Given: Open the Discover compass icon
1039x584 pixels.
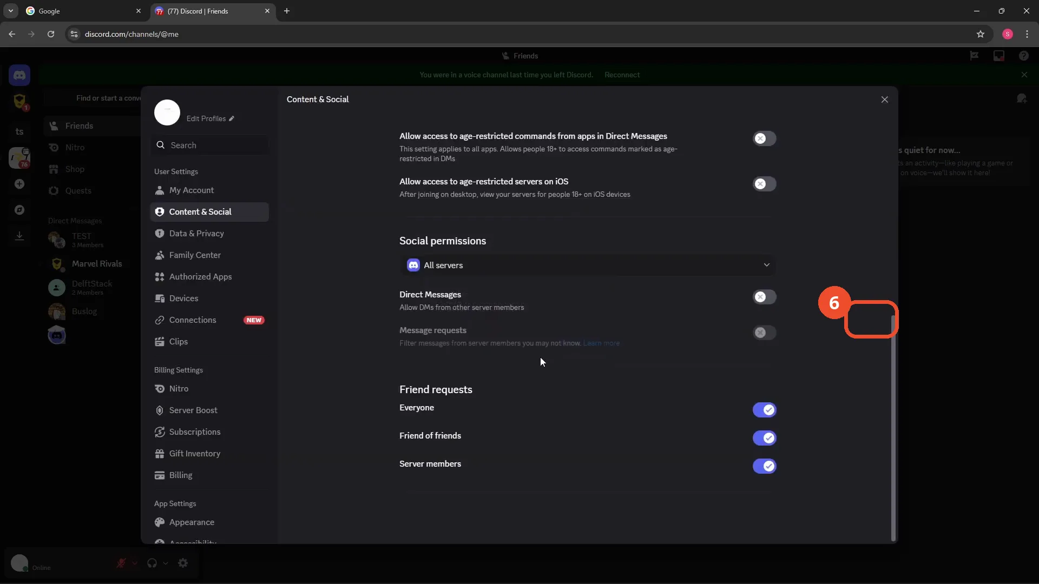Looking at the screenshot, I should 19,210.
